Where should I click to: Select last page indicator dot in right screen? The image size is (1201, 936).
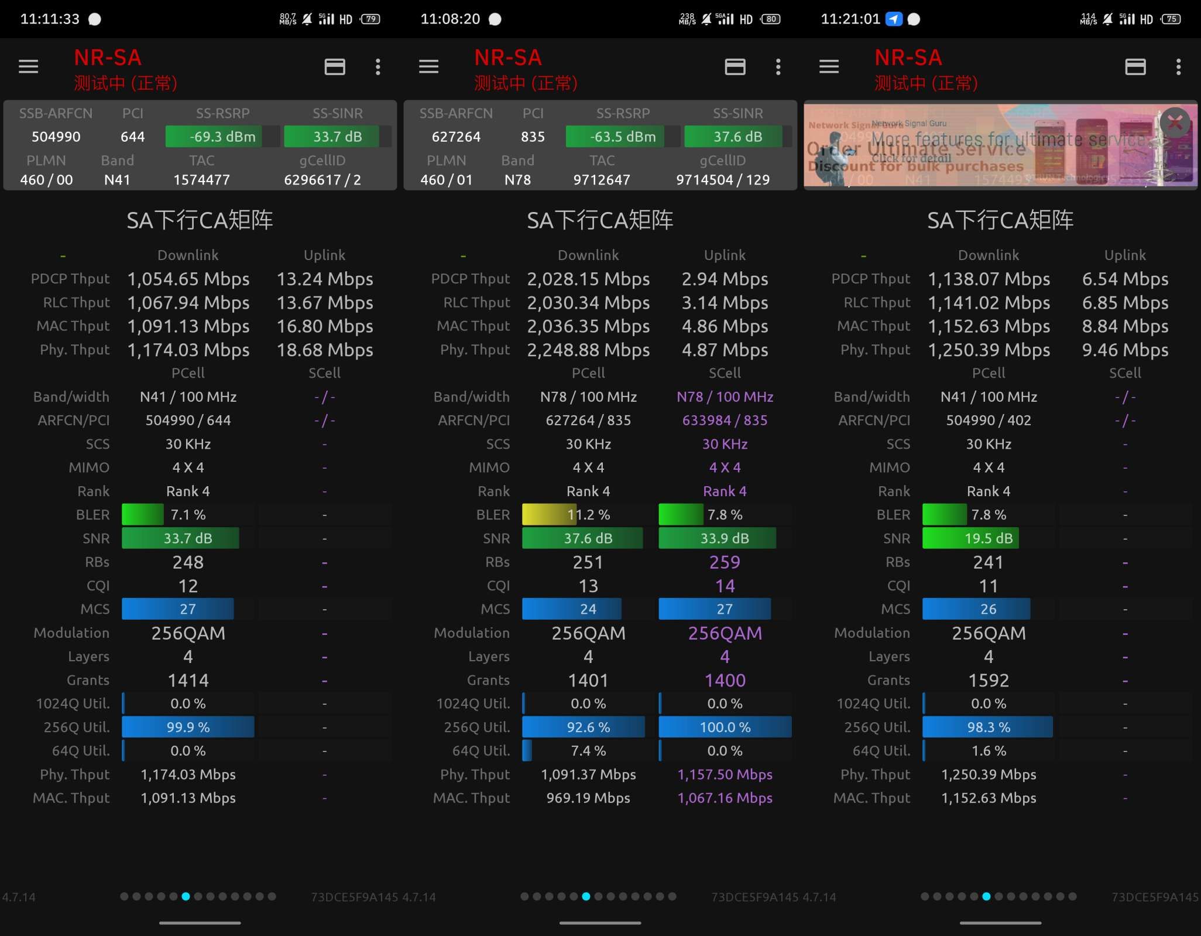[1072, 896]
